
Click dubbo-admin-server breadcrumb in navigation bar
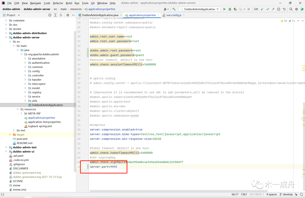[37, 9]
